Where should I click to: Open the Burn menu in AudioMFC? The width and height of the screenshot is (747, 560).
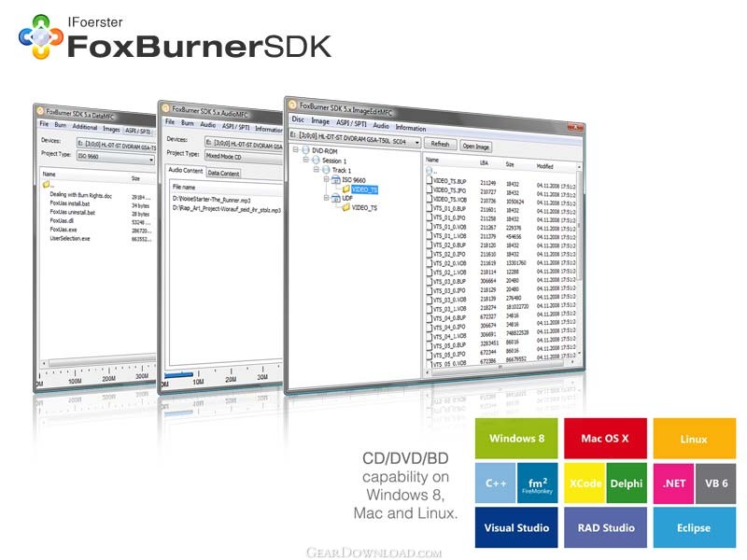(188, 123)
